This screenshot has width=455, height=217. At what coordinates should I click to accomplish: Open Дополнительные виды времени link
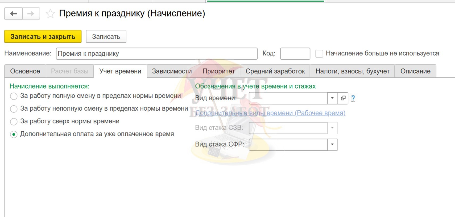tap(270, 113)
